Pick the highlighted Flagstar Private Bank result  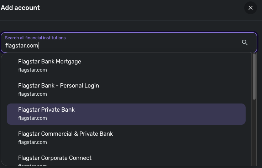tap(46, 110)
